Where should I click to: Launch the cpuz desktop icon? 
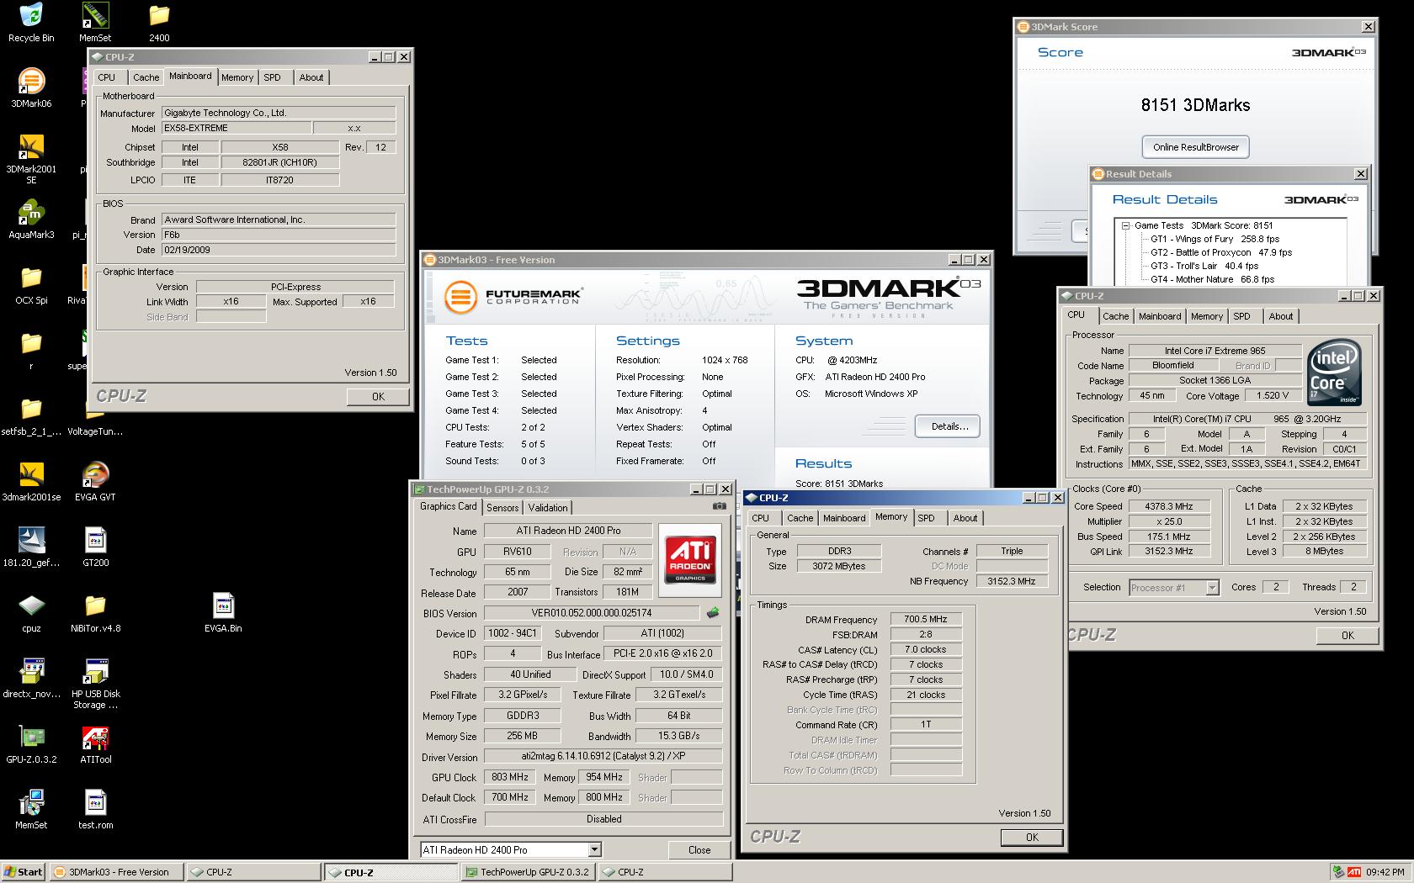[31, 613]
